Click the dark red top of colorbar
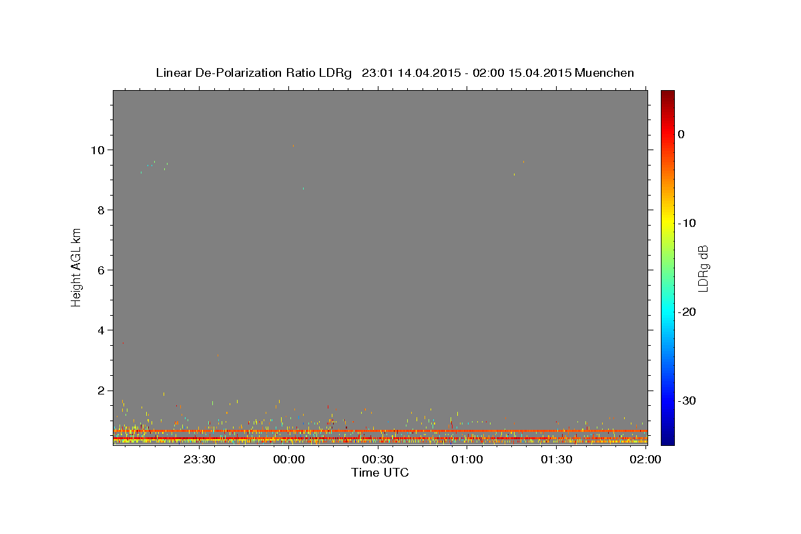The image size is (801, 534). pos(667,95)
